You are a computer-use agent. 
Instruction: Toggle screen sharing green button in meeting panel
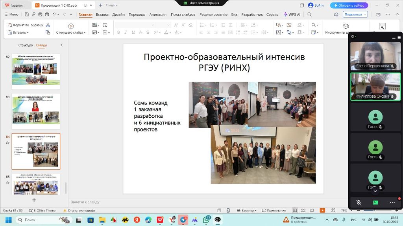(x=375, y=202)
